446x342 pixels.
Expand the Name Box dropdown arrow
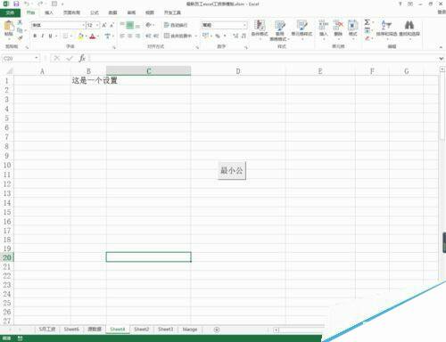point(37,58)
